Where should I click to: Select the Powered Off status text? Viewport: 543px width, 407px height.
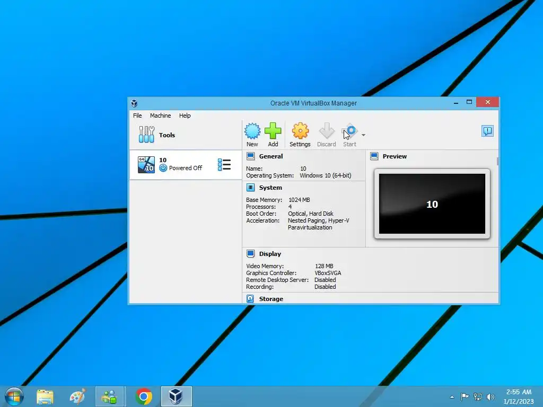[x=186, y=168]
